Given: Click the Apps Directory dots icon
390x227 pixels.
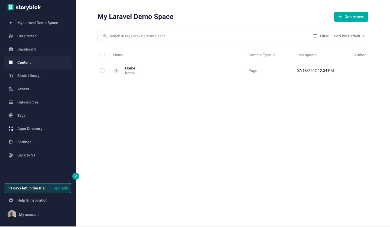Looking at the screenshot, I should (x=11, y=129).
